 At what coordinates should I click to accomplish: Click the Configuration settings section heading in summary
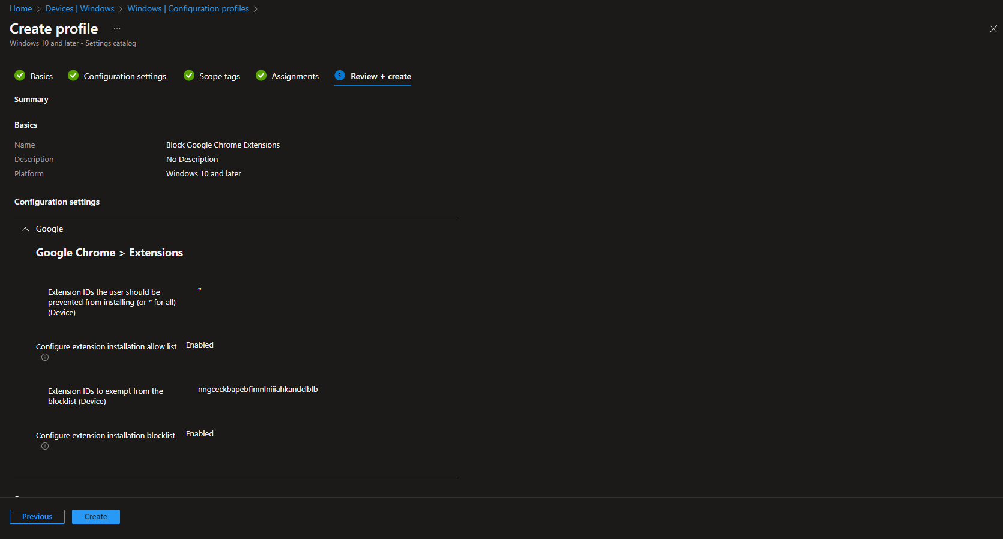click(x=57, y=202)
